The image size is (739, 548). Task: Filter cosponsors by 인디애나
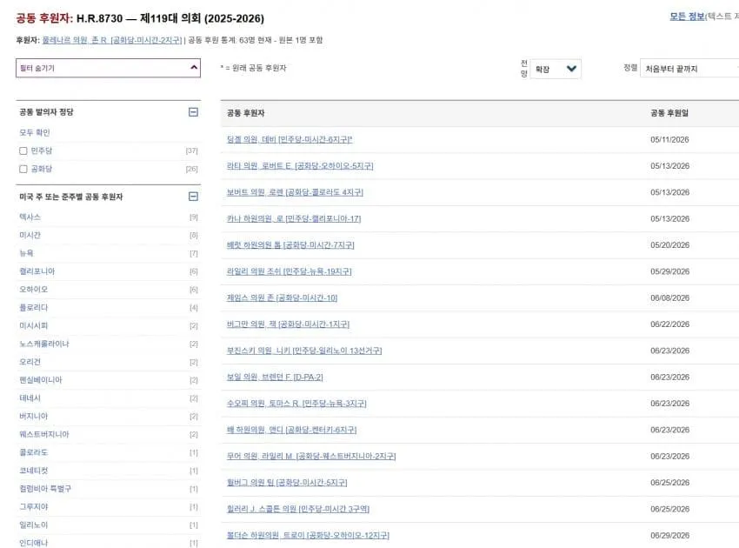[33, 543]
